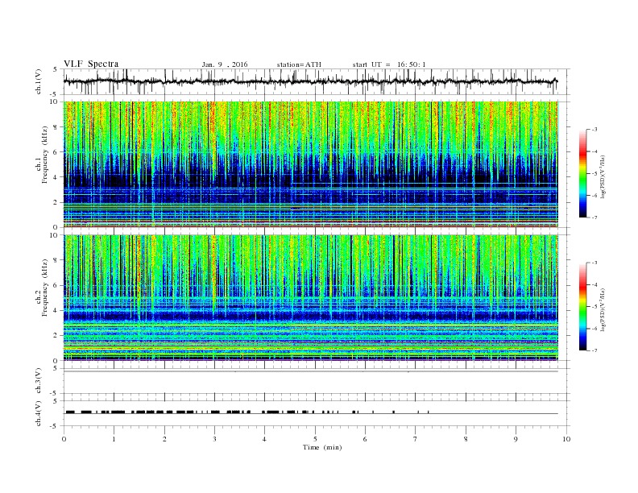Click the "ch.1(V)" axis label
The height and width of the screenshot is (493, 638).
39,81
